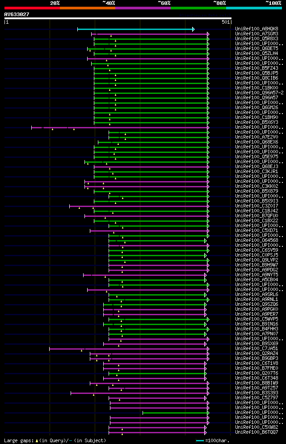Select the UniRef100_B8BIW9 label
The width and height of the screenshot is (286, 444).
[257, 383]
